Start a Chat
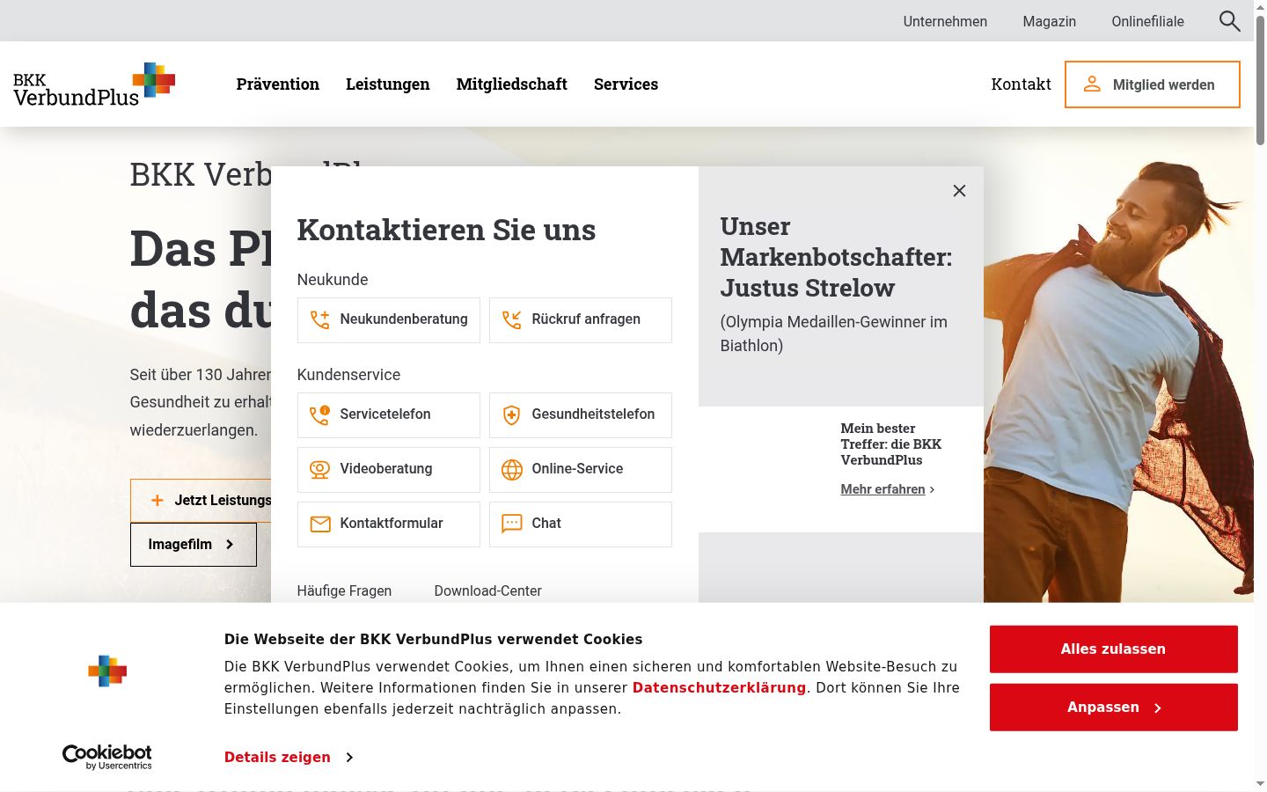The width and height of the screenshot is (1267, 792). [581, 524]
